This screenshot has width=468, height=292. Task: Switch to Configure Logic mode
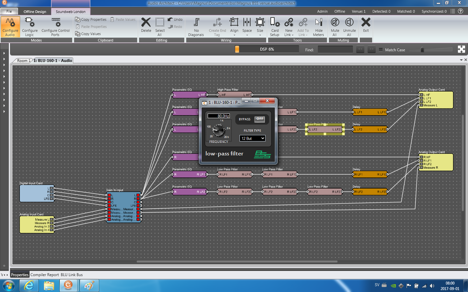click(x=30, y=27)
